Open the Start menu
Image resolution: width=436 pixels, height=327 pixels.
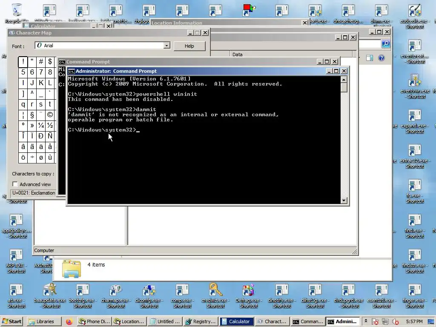11,321
